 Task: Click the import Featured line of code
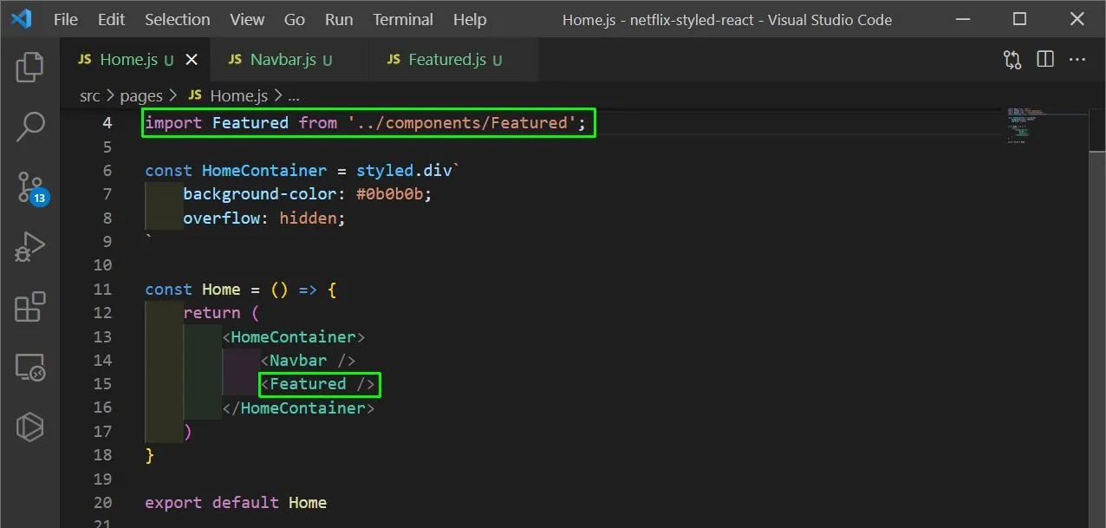point(366,123)
